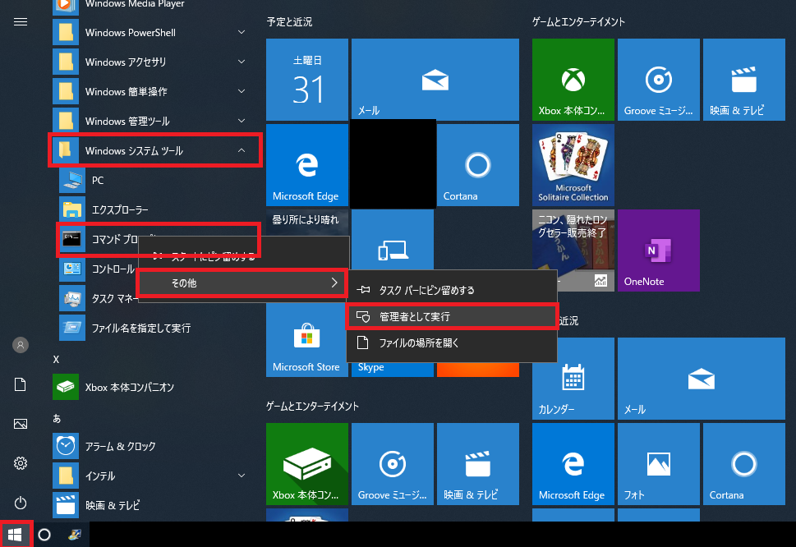Screen dimensions: 796x547
Task: Click the 予定と近況 group heading
Action: pos(289,22)
